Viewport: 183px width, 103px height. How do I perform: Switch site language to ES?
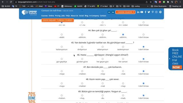pyautogui.click(x=109, y=12)
